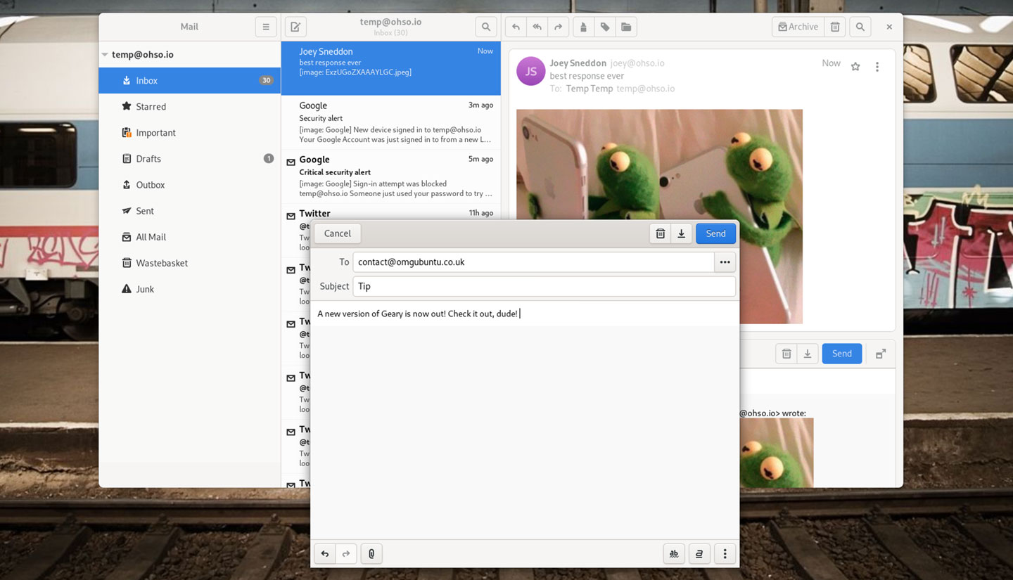Open the move-to-folder icon menu
Viewport: 1013px width, 580px height.
[x=626, y=27]
